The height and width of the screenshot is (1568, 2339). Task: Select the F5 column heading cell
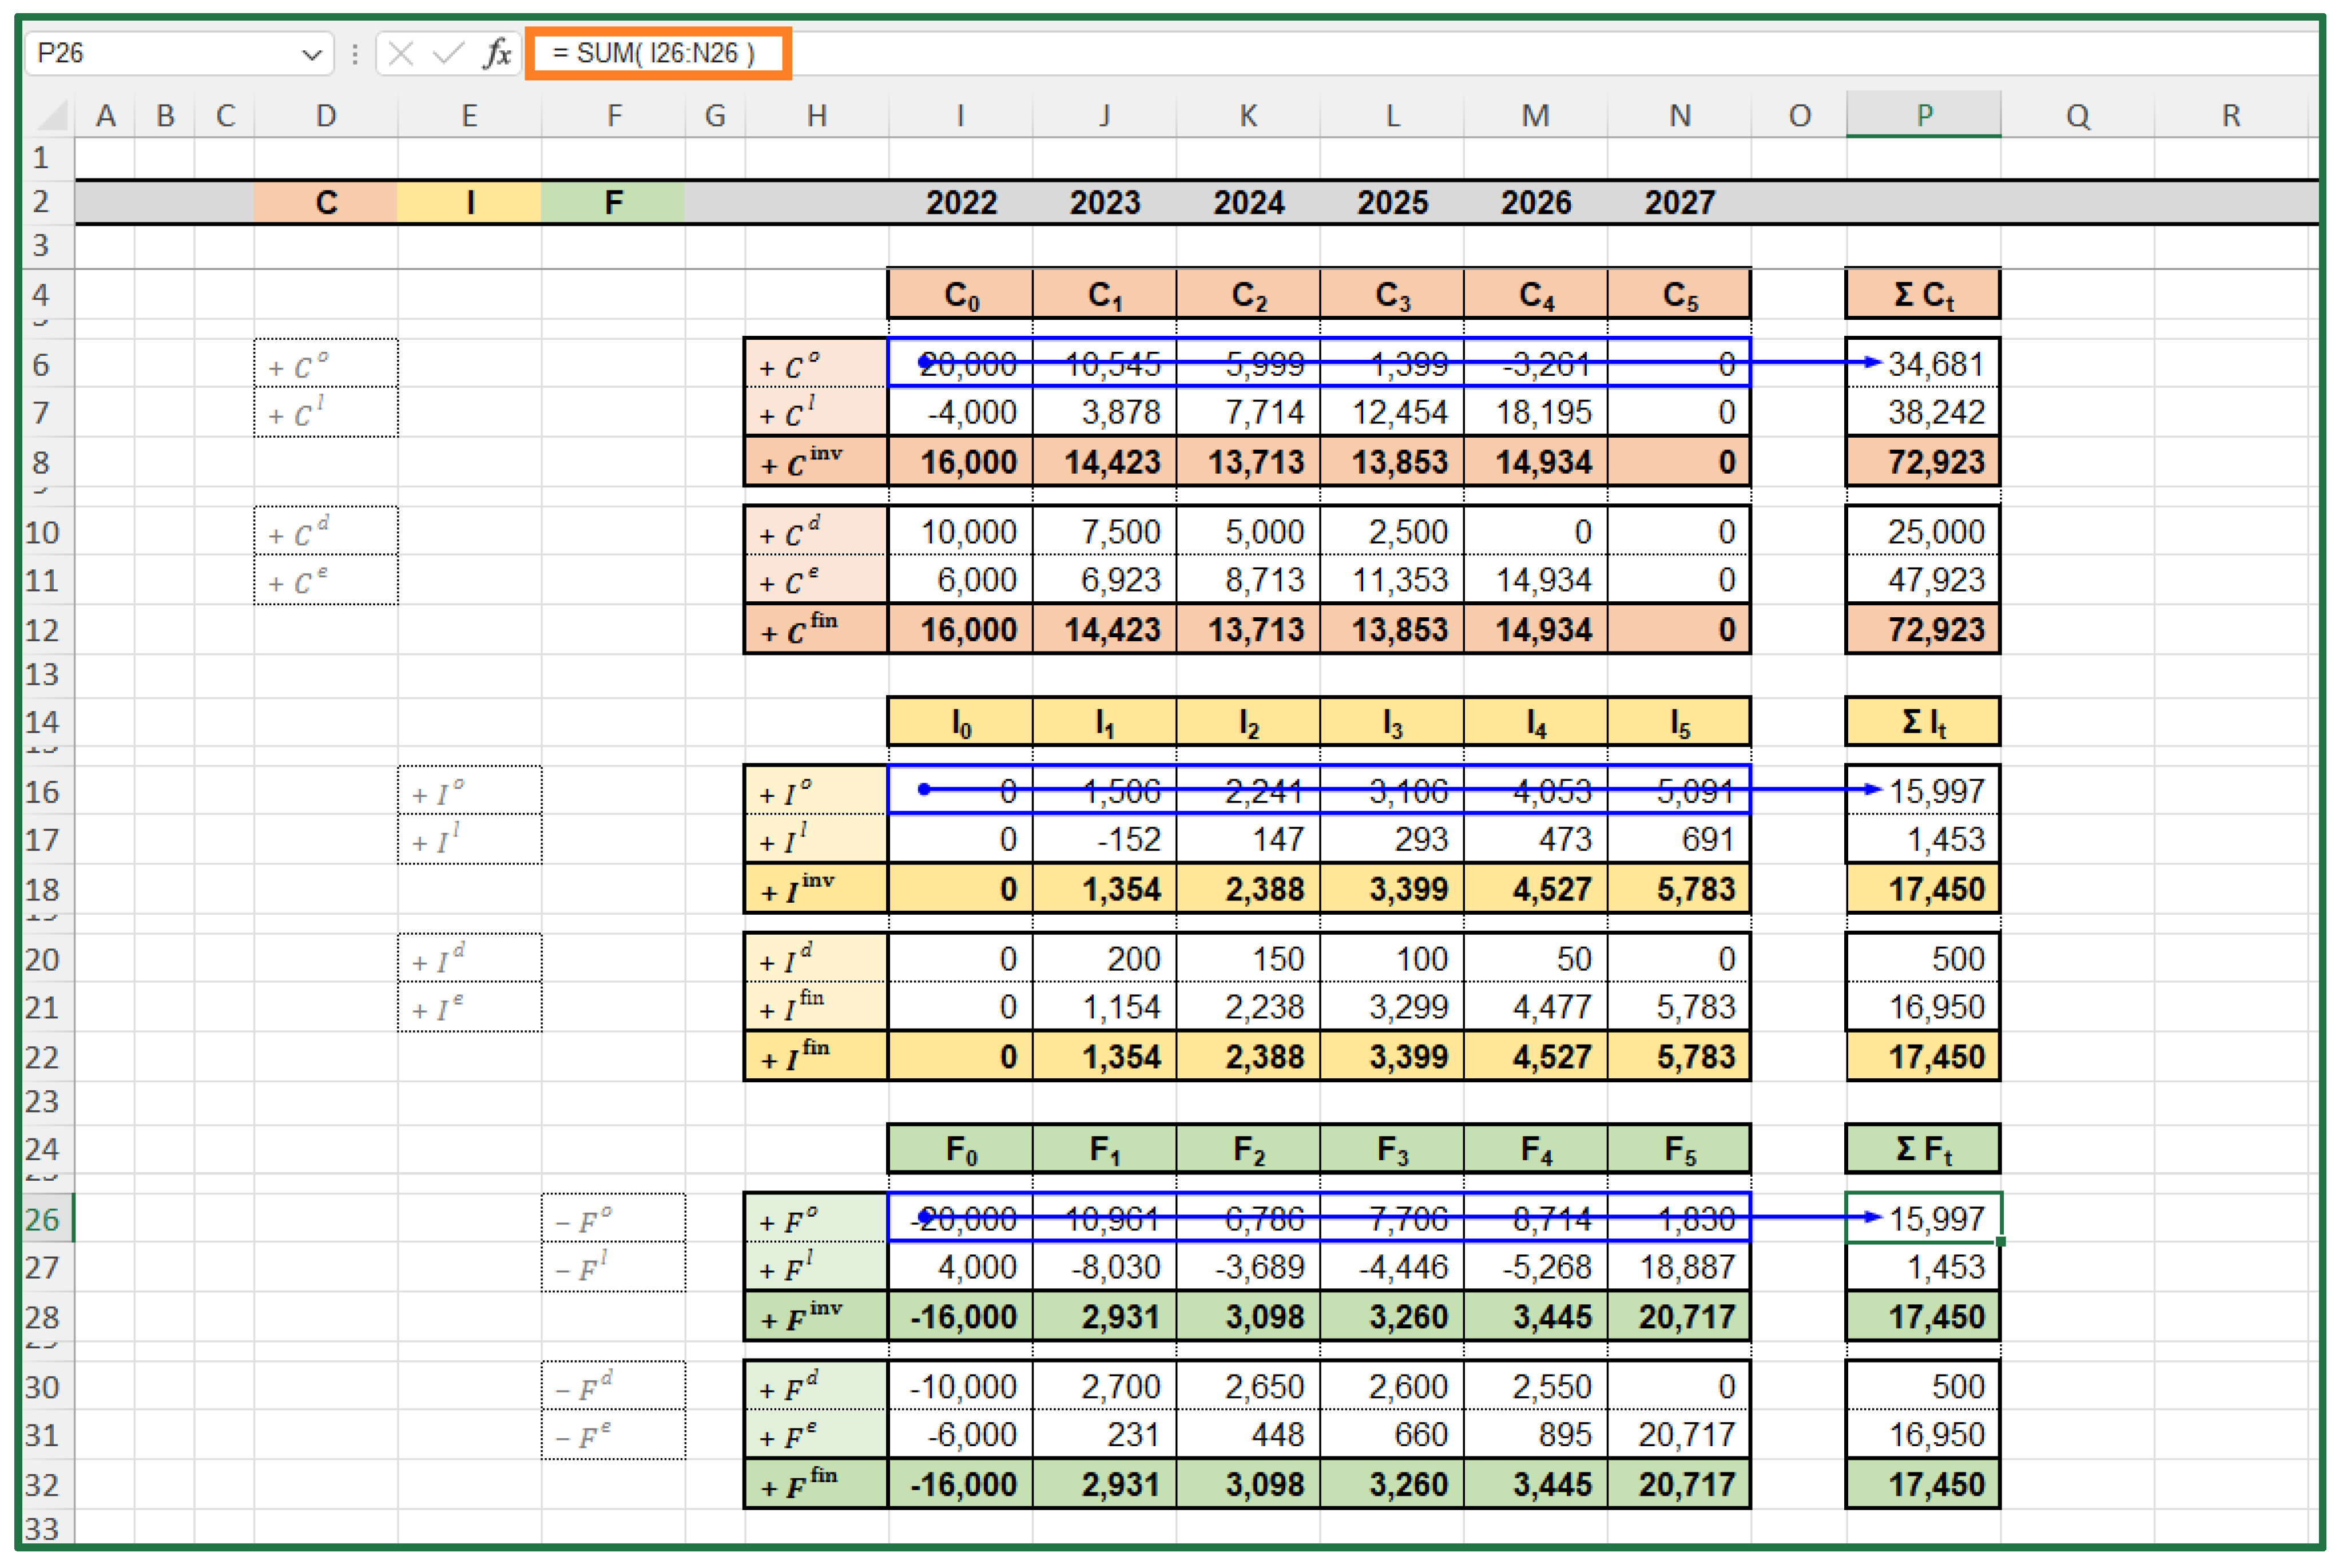1679,1150
